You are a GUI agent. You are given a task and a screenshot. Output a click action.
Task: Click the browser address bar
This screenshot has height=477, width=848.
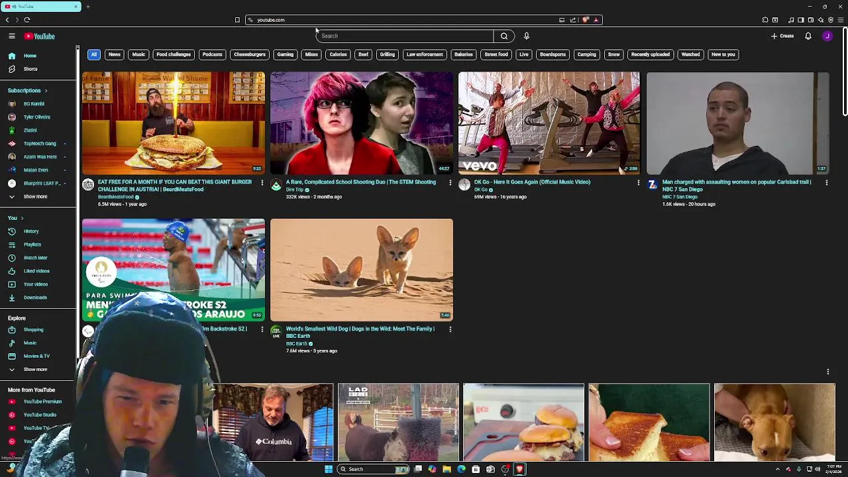[404, 20]
